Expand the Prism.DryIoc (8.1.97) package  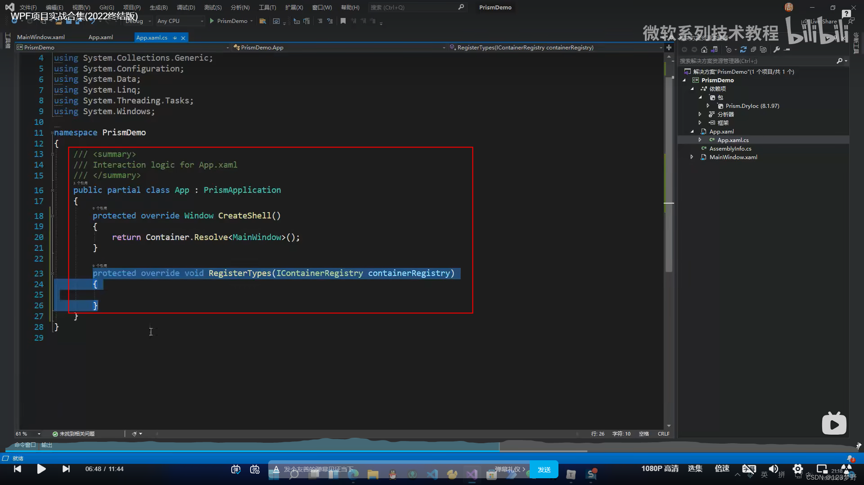pos(708,106)
